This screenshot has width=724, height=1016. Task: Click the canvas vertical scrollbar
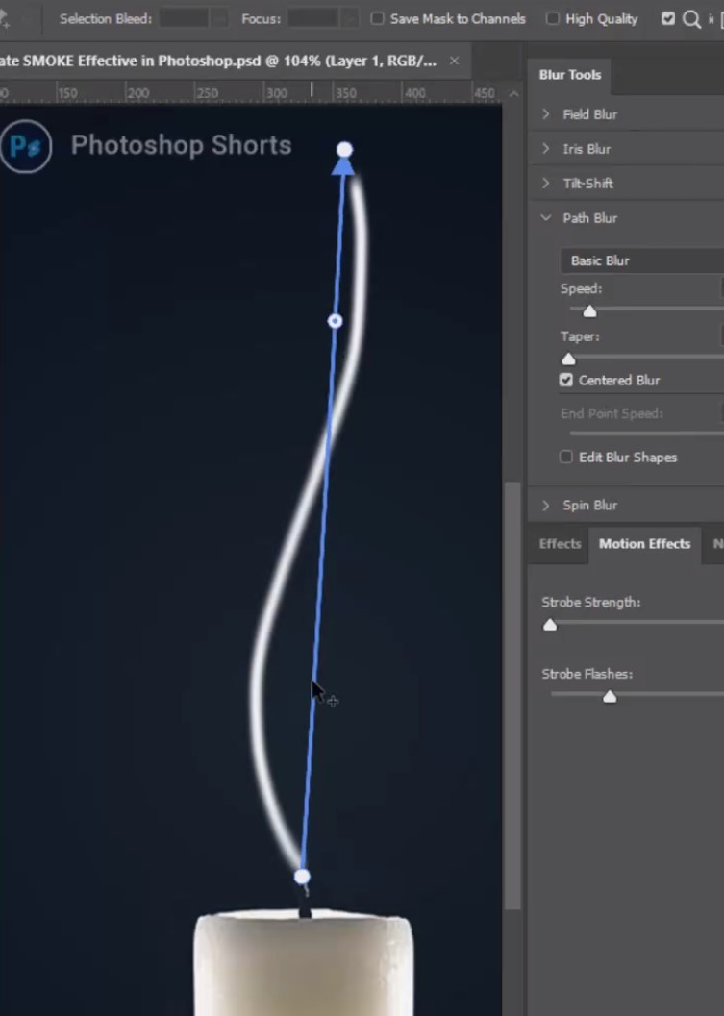point(512,695)
